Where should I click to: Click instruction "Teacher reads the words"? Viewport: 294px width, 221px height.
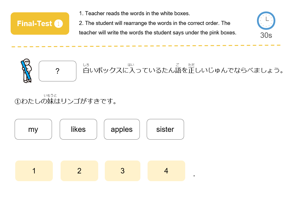134,13
